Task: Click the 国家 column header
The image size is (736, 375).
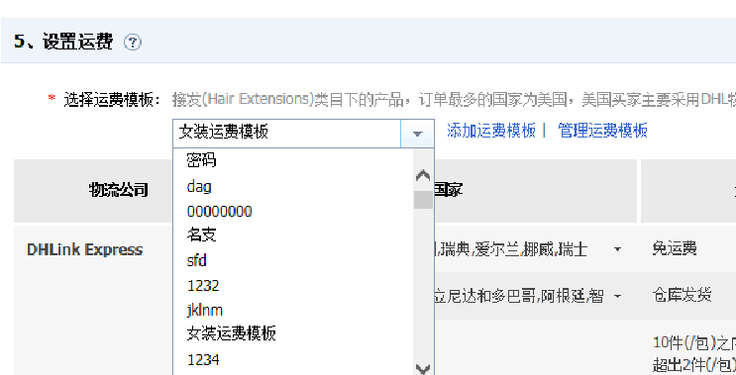Action: [448, 190]
